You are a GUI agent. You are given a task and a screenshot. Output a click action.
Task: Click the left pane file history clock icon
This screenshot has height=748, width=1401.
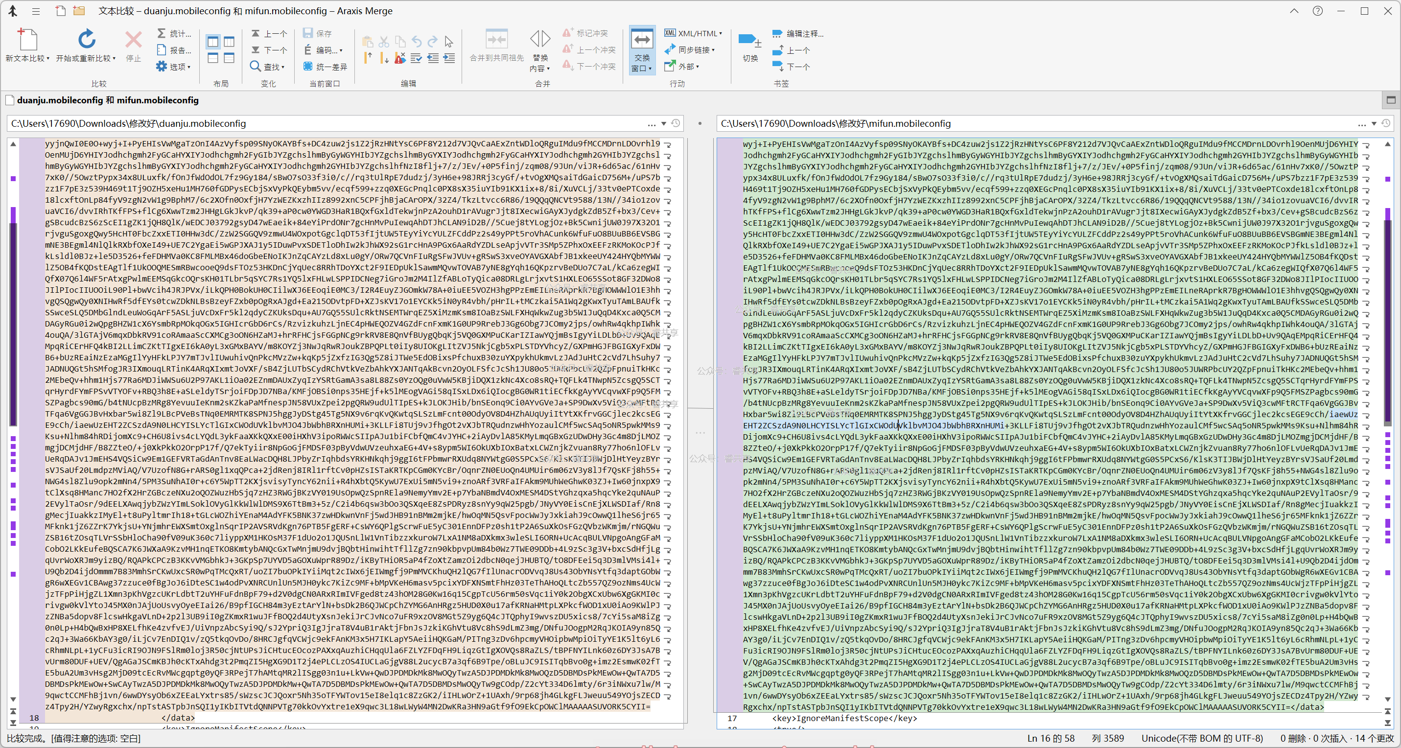tap(676, 123)
